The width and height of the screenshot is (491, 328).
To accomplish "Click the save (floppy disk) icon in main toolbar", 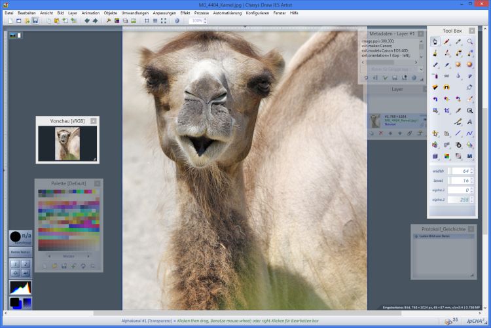I will (35, 21).
